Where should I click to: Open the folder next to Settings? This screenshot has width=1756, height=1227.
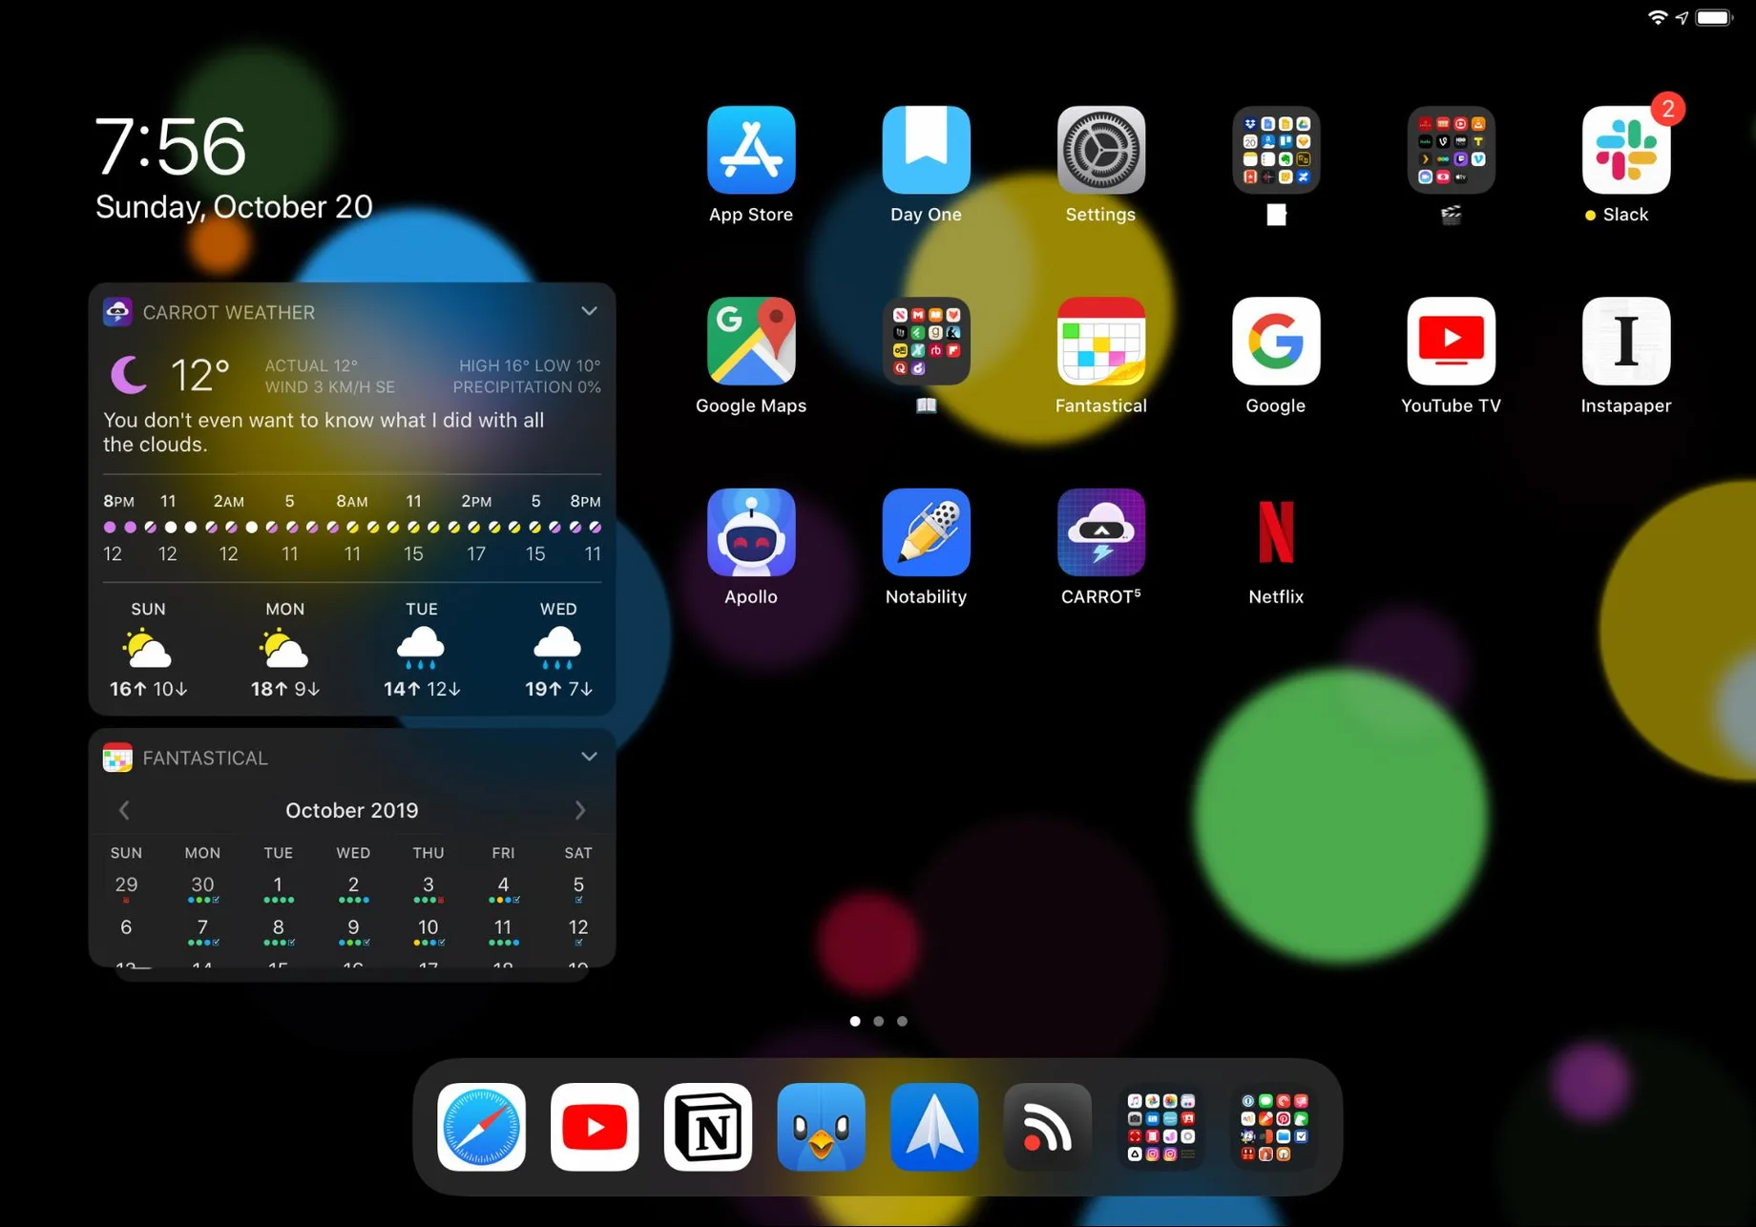coord(1276,150)
